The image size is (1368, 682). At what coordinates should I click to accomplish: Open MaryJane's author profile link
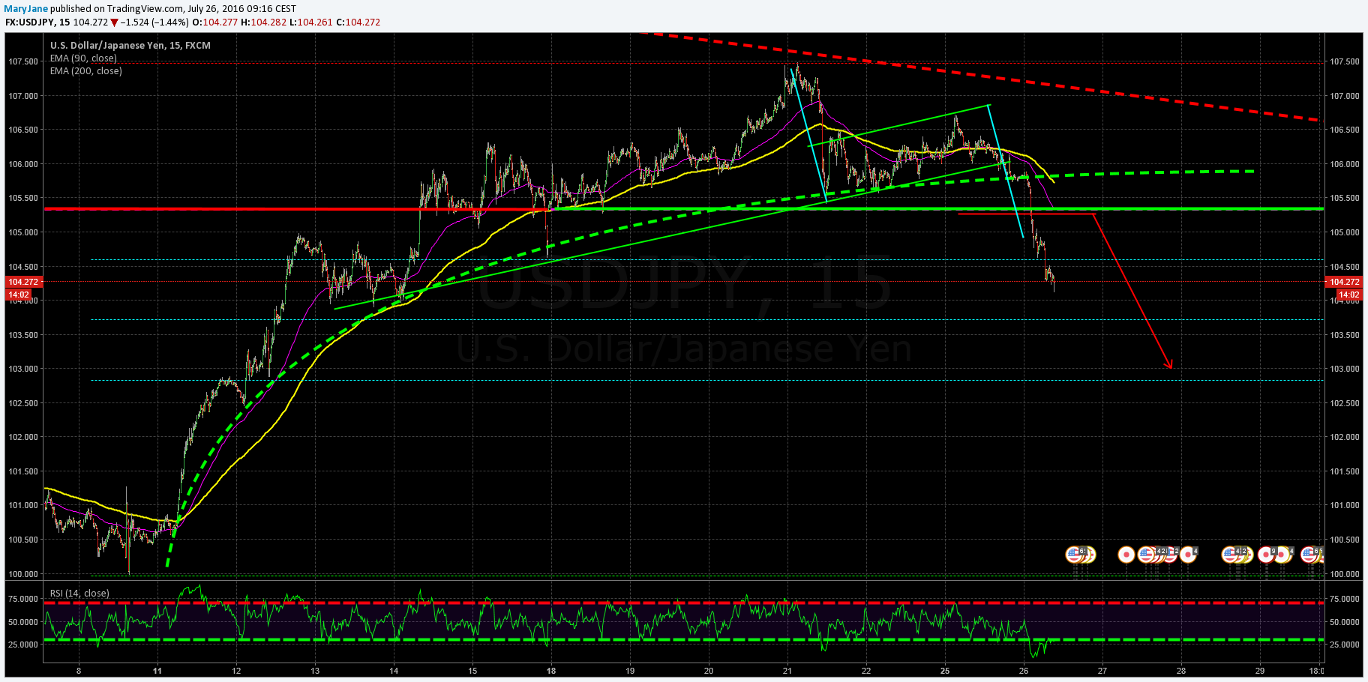click(x=24, y=9)
